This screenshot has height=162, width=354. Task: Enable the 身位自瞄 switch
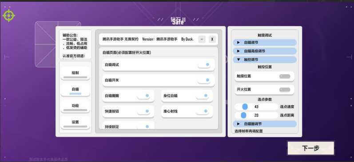click(202, 96)
